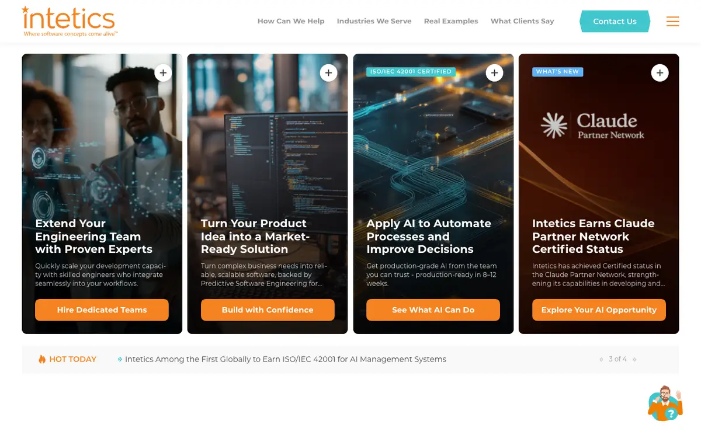Image resolution: width=701 pixels, height=438 pixels.
Task: Click the WHAT'S NEW badge
Action: click(x=557, y=72)
